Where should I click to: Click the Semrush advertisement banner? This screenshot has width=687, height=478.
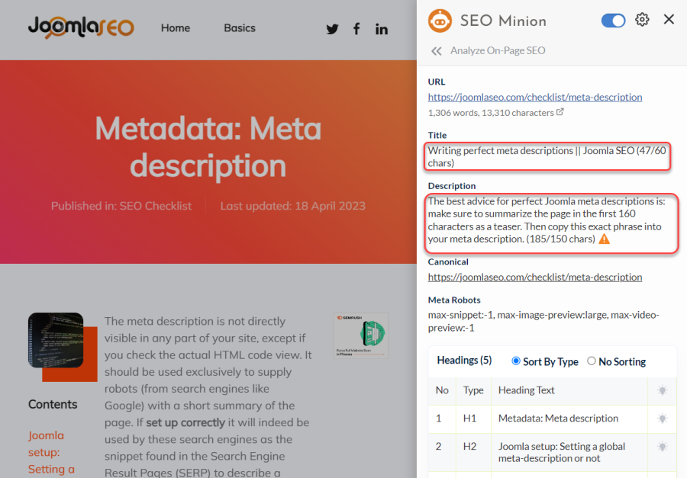[360, 335]
